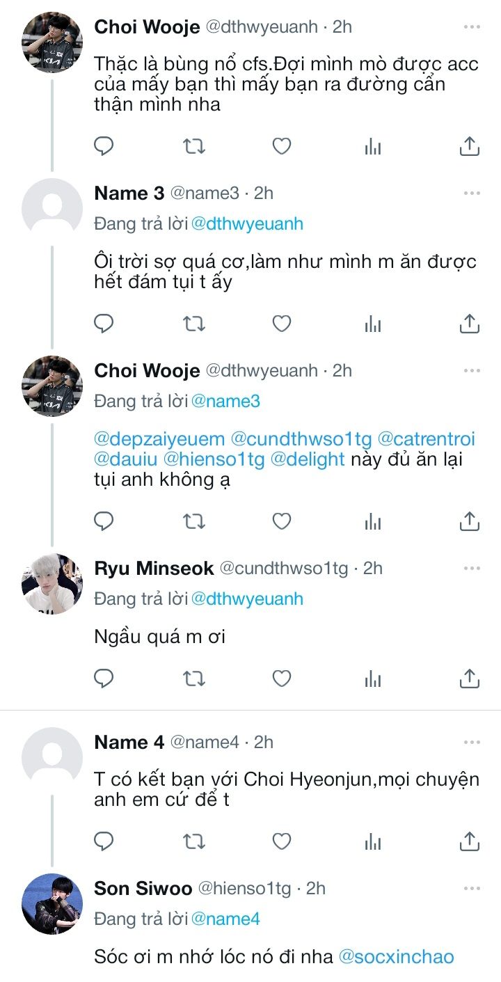Share Choi Wooje's mentions reply tweet
The image size is (501, 982).
click(x=469, y=521)
